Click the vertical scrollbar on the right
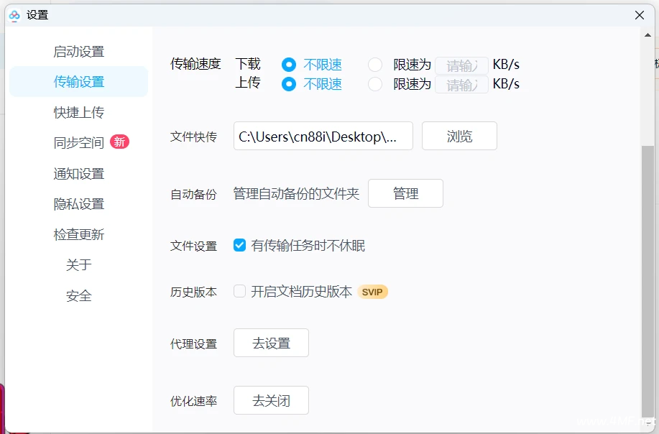659x434 pixels. [x=648, y=273]
